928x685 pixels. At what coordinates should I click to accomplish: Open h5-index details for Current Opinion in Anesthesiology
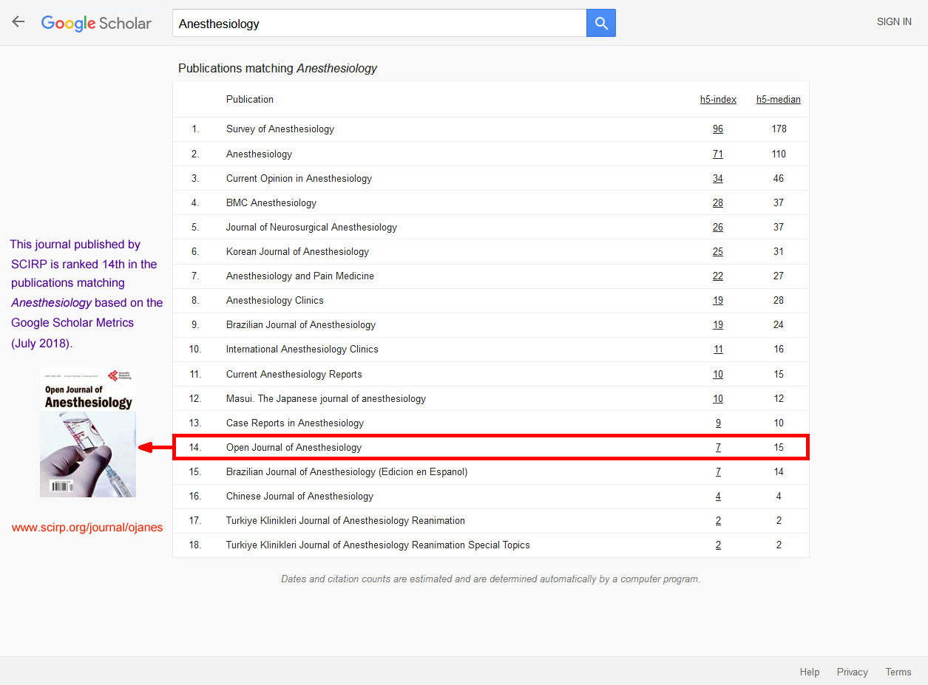717,178
